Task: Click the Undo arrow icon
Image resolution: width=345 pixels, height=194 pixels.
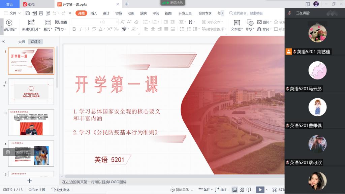Action: [x=54, y=13]
